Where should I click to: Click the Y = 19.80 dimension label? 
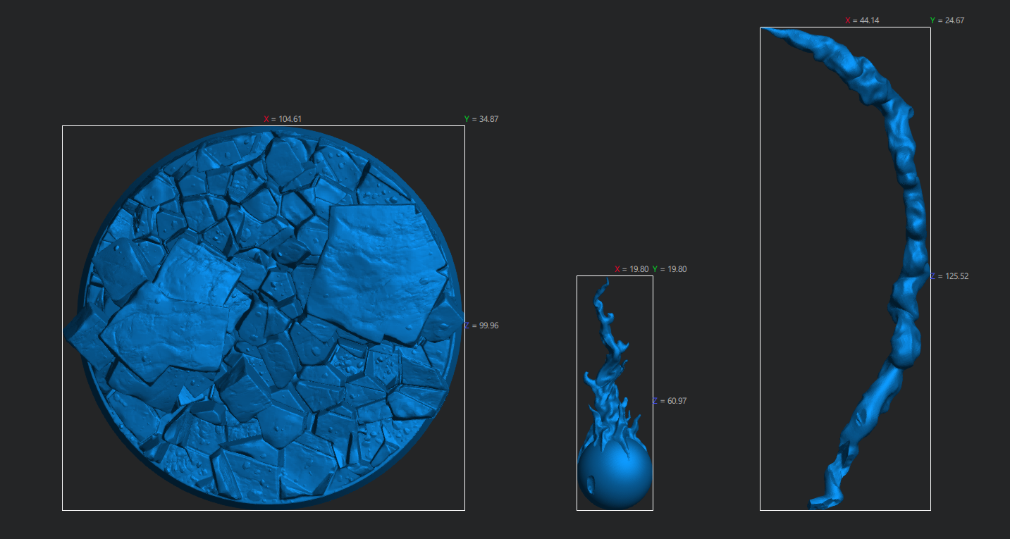tap(670, 269)
